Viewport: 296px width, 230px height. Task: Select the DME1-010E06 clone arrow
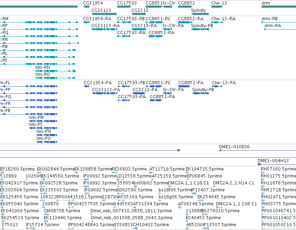[257, 150]
